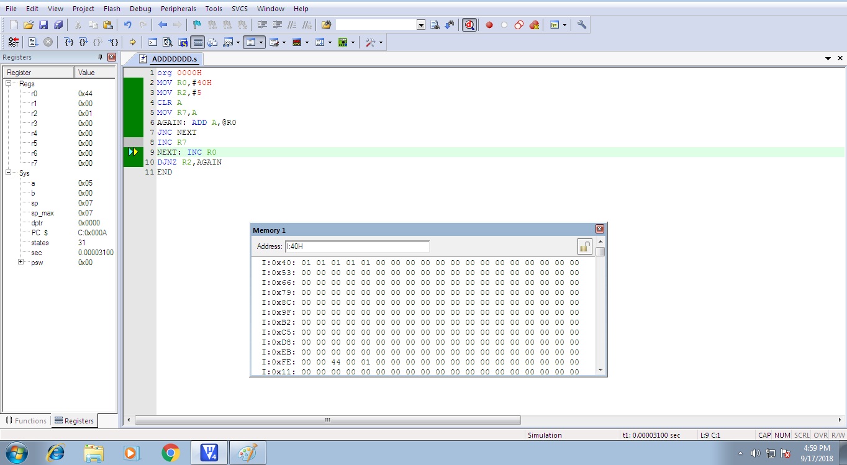
Task: Open Internet Explorer from the taskbar
Action: 55,453
